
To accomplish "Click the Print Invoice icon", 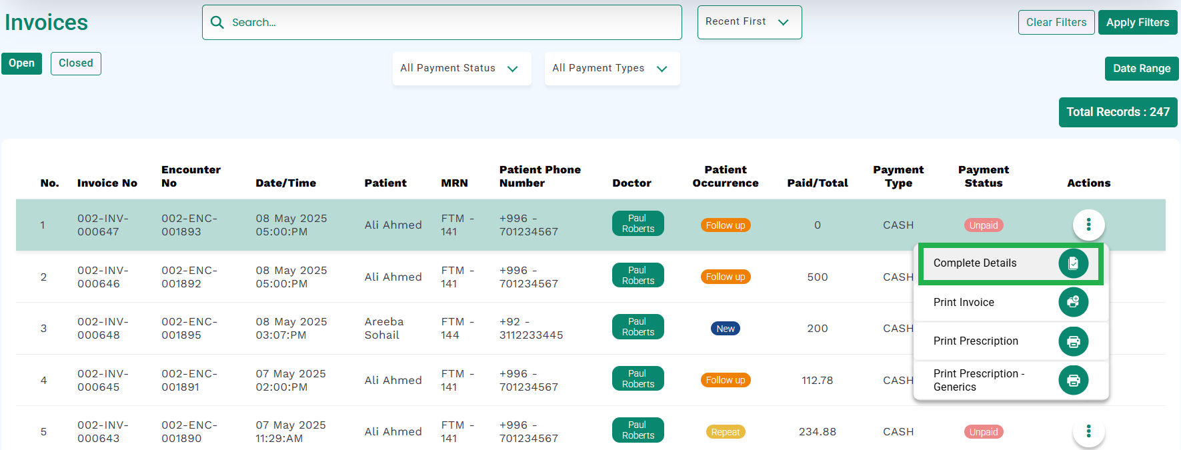I will point(1073,302).
